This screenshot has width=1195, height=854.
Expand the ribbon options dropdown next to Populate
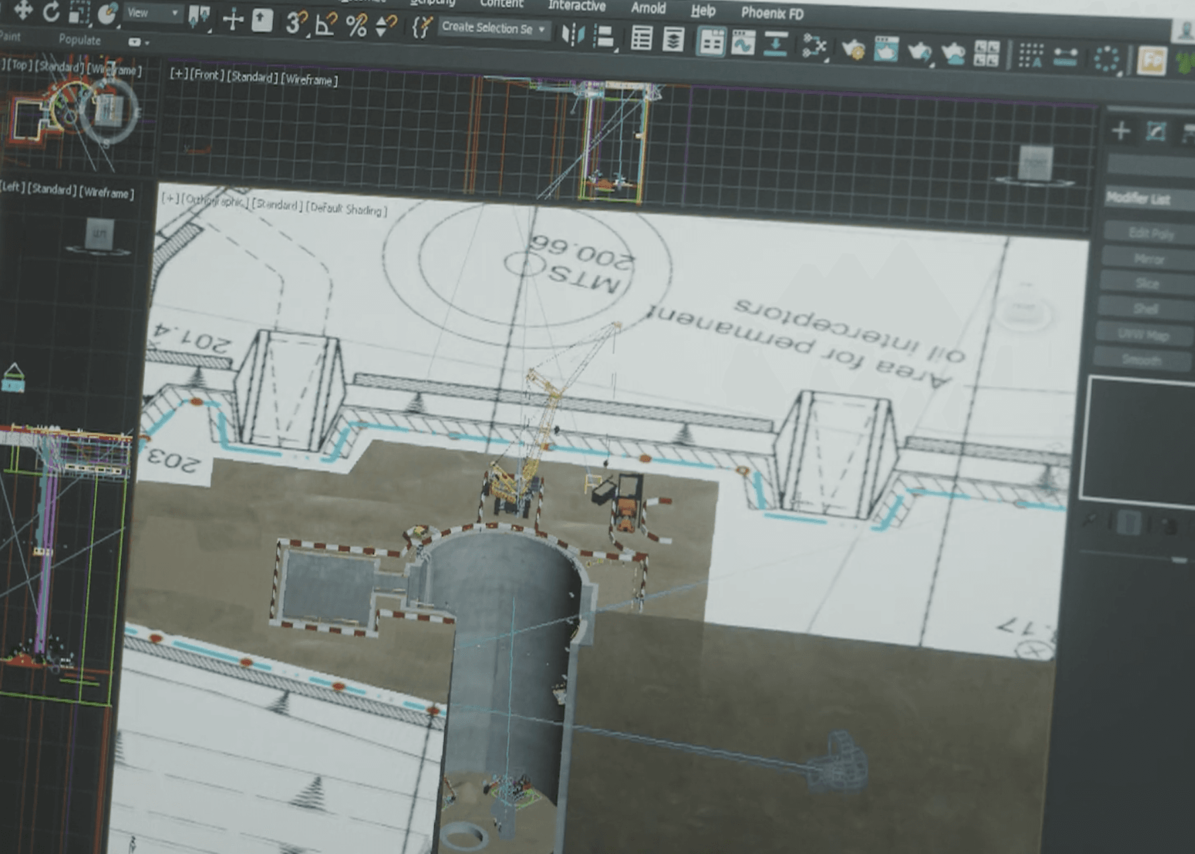tap(138, 42)
